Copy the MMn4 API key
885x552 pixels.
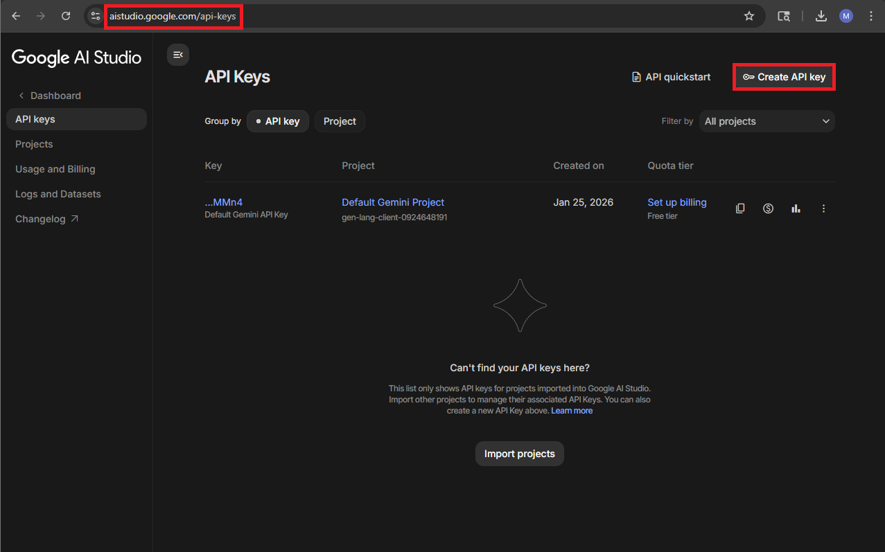pos(740,208)
